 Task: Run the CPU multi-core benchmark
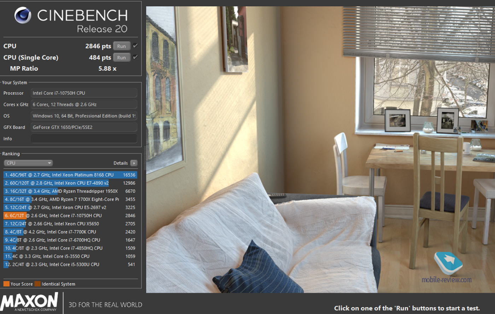click(x=122, y=46)
